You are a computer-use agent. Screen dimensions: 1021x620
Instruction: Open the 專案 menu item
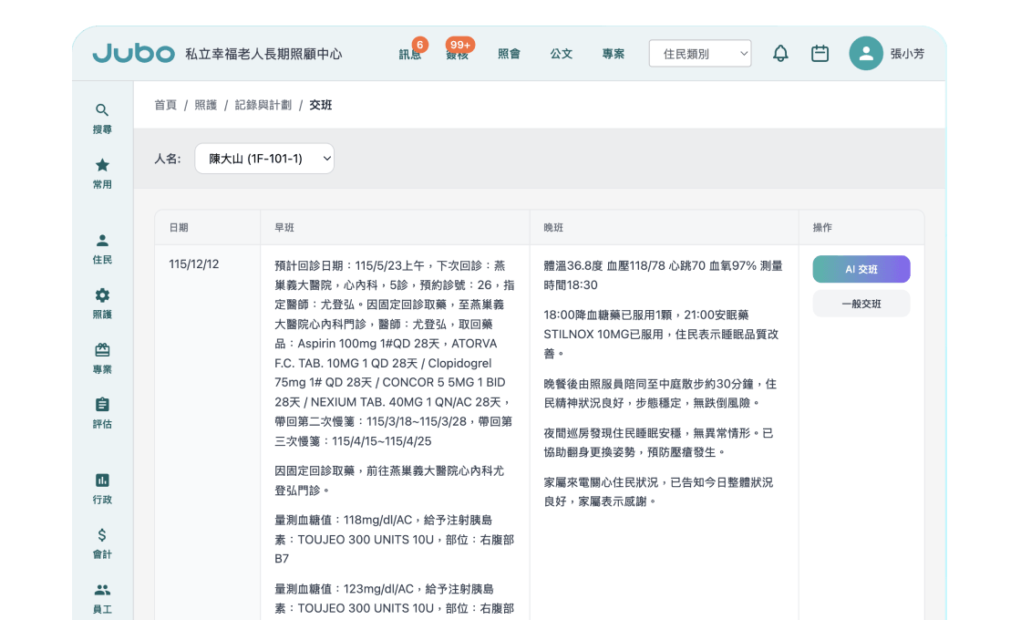pyautogui.click(x=614, y=54)
